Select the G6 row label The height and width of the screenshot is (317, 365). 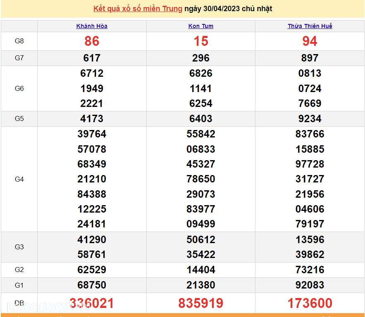click(x=19, y=88)
